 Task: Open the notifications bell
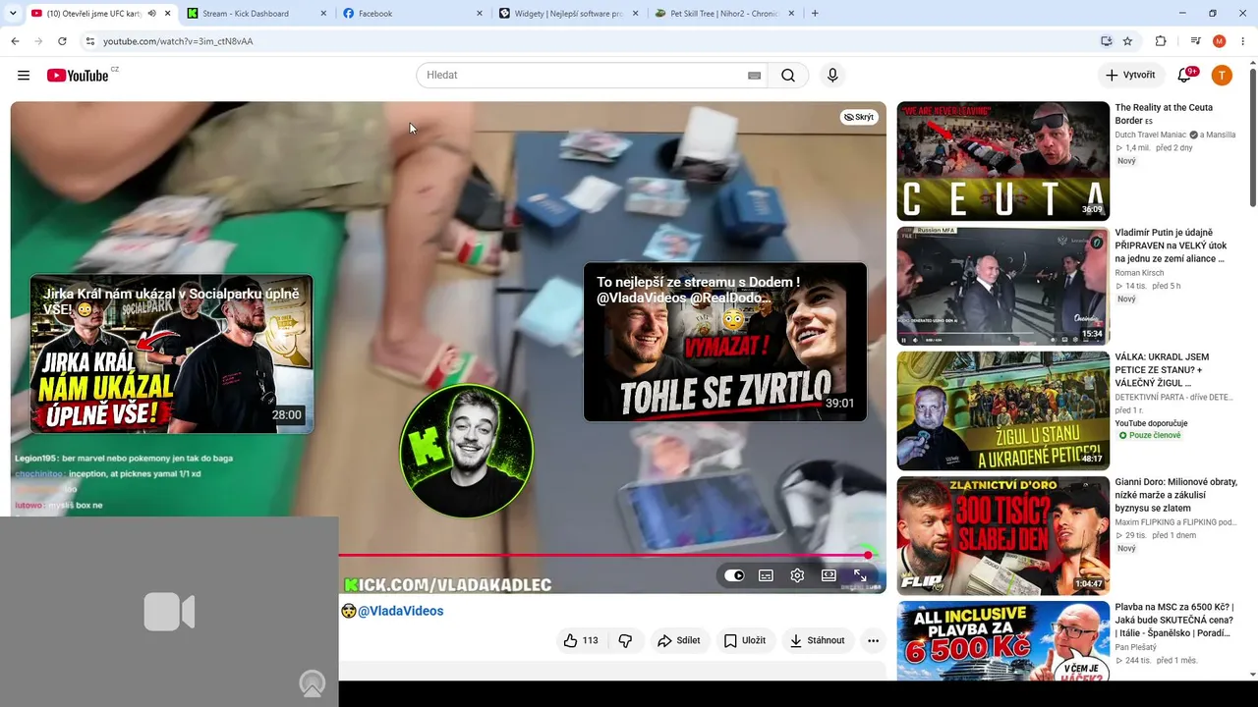point(1184,76)
